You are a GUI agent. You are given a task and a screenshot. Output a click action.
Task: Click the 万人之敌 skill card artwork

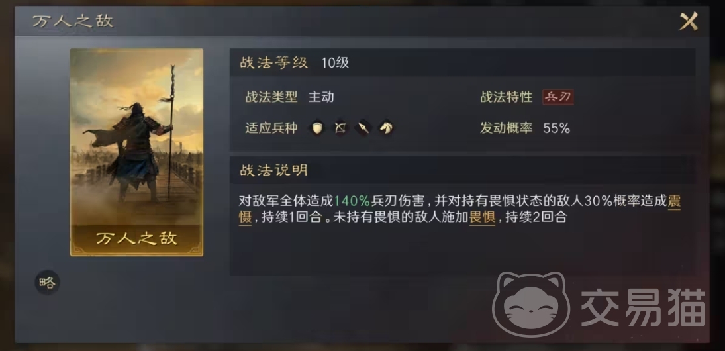coord(136,152)
